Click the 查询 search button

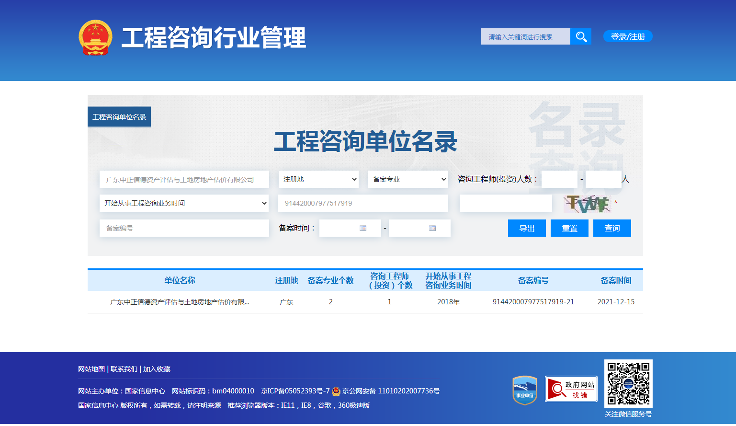click(611, 228)
